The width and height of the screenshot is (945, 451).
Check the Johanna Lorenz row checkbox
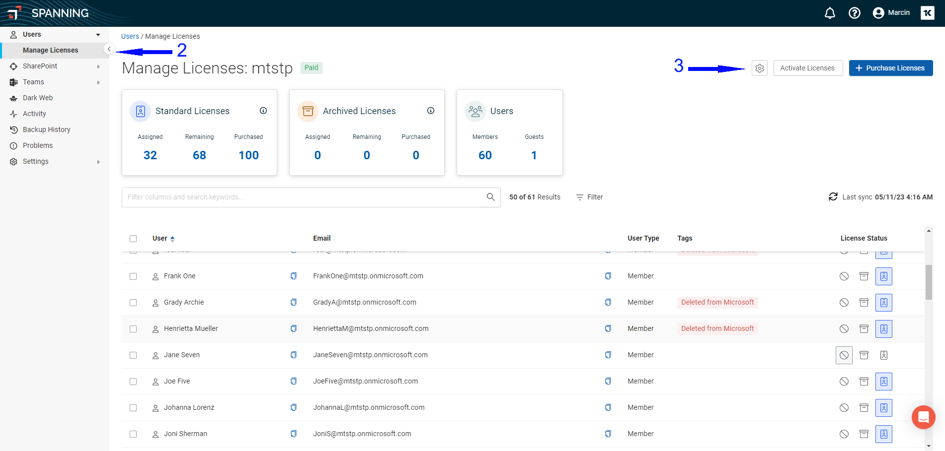pyautogui.click(x=133, y=408)
